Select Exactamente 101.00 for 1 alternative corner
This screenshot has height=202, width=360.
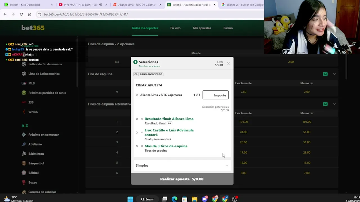point(244,122)
